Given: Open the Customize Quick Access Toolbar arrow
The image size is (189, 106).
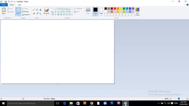Looking at the screenshot, I should click(x=14, y=2).
